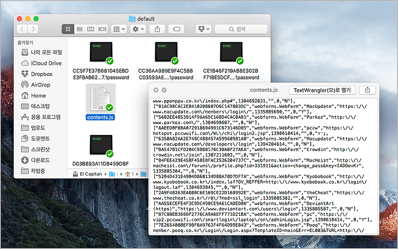The image size is (398, 249).
Task: Open AirDrop from the sidebar
Action: (x=36, y=85)
